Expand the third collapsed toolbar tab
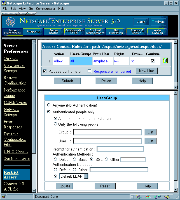 [x=32, y=13]
